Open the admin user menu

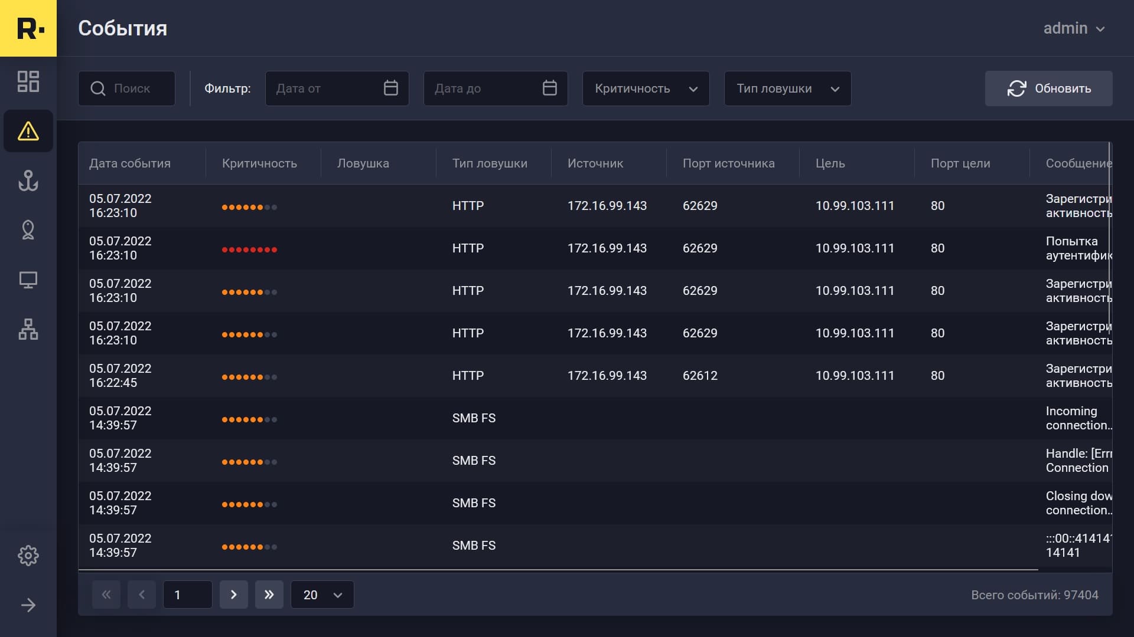(1074, 28)
